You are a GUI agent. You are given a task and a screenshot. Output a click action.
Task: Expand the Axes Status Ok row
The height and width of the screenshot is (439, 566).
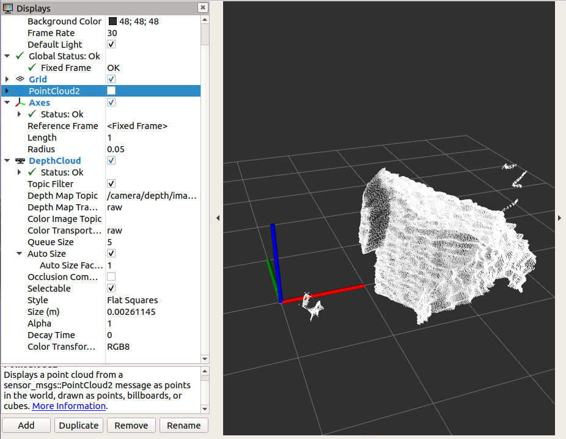pos(20,114)
